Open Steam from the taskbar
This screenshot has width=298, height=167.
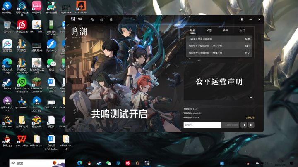point(99,163)
